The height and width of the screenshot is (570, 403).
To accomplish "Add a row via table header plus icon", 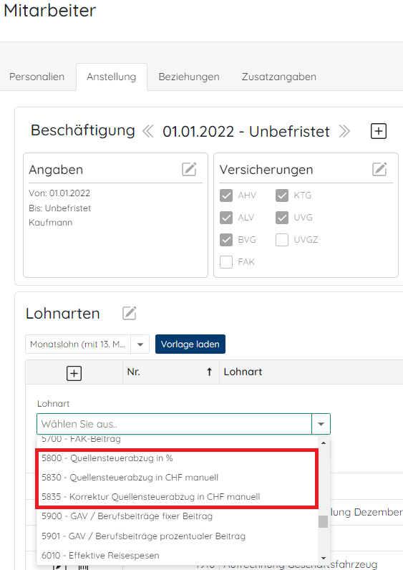I will (74, 373).
